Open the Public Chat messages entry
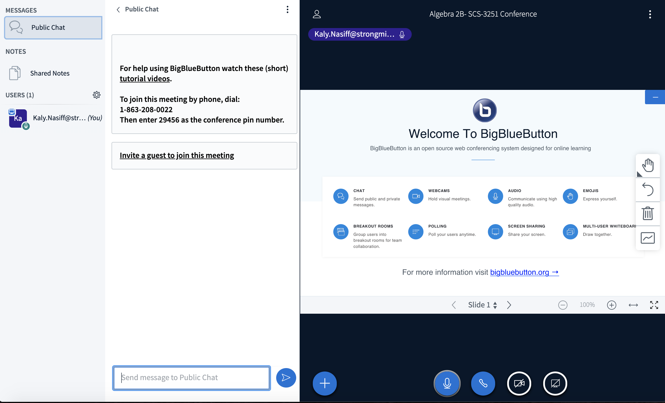Image resolution: width=665 pixels, height=403 pixels. coord(53,27)
